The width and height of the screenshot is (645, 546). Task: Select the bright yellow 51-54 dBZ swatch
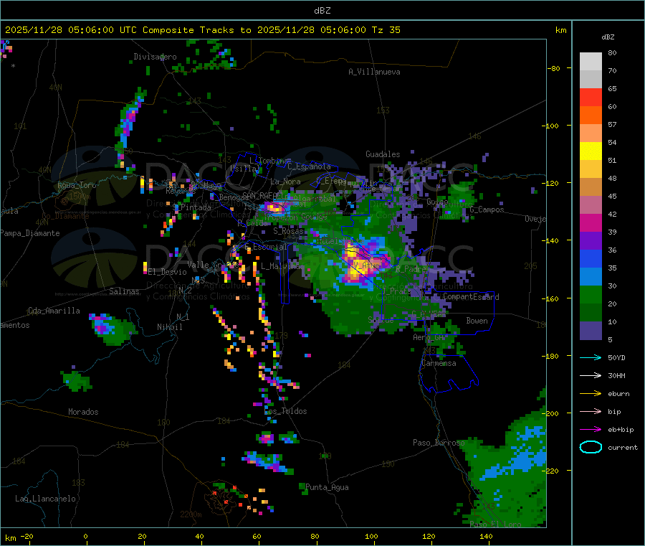(x=591, y=151)
